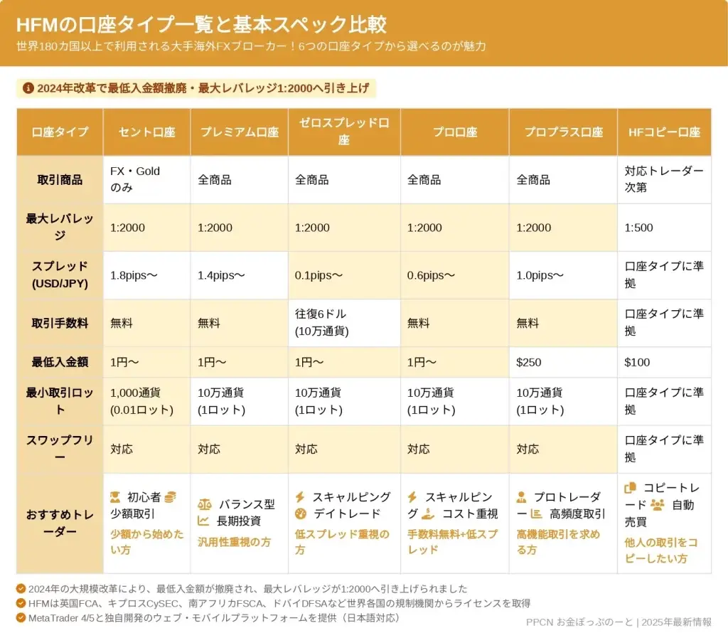Click the bar chart icon beside 高頻度取引
728x638 pixels.
pyautogui.click(x=537, y=514)
